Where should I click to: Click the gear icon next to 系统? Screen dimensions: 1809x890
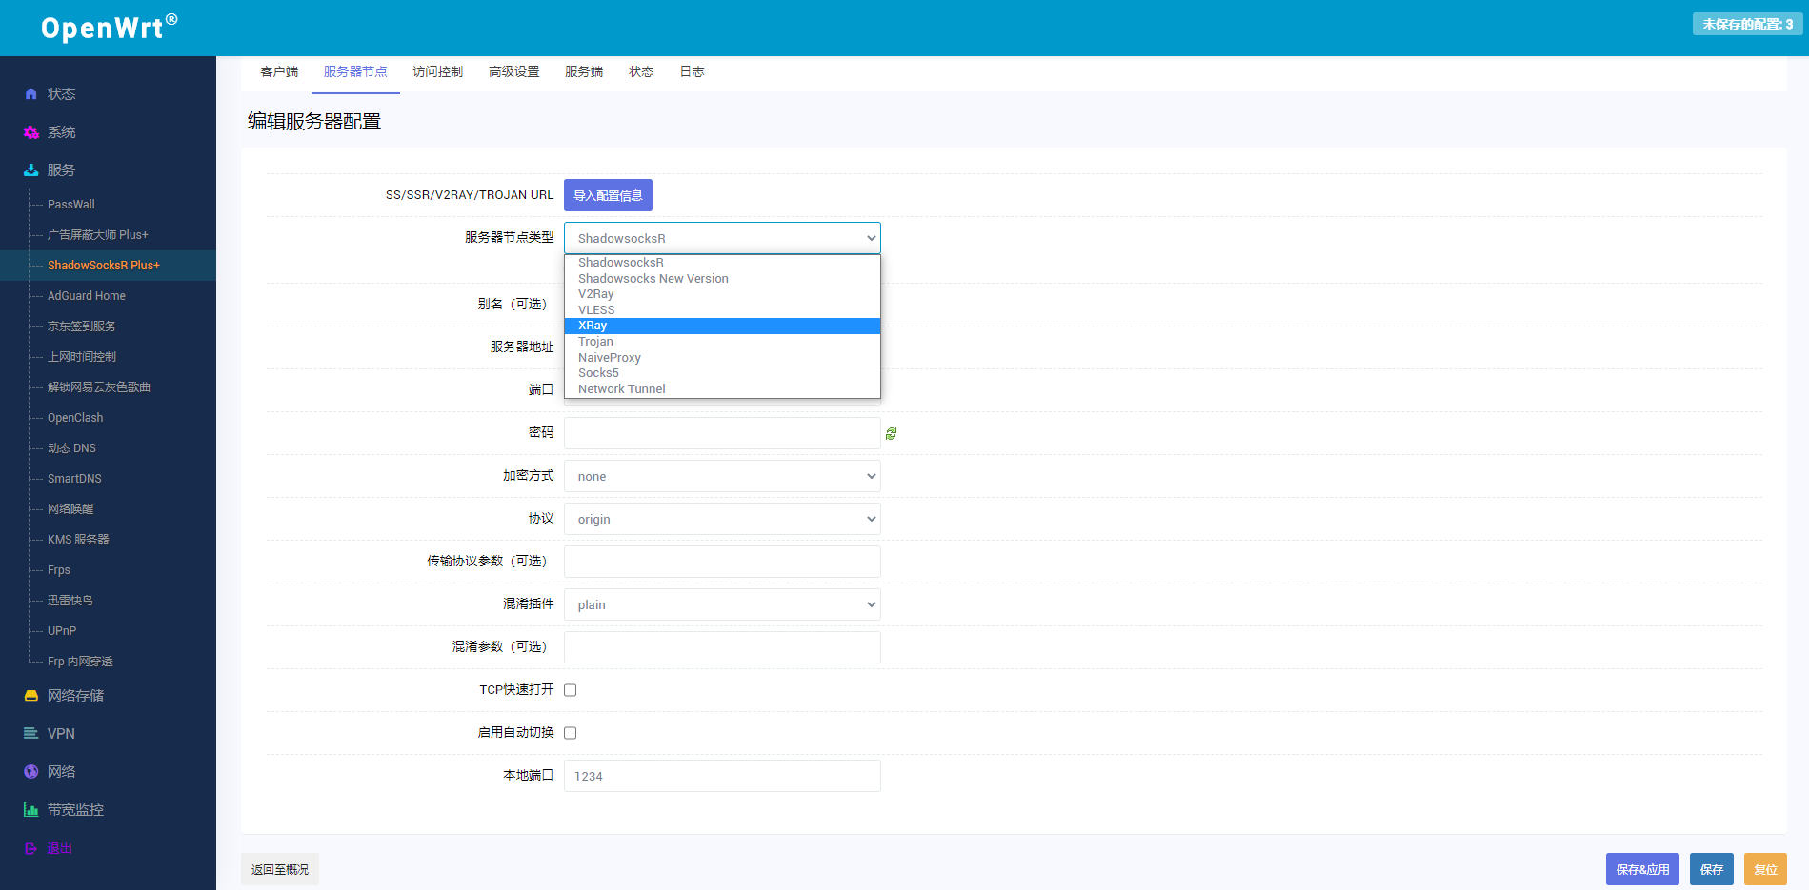coord(30,132)
